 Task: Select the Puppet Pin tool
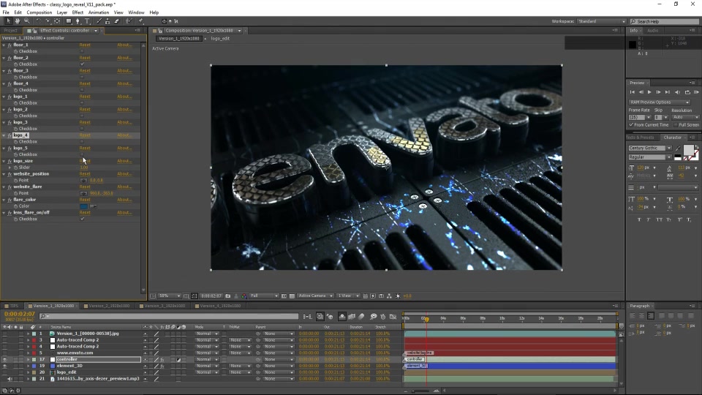pos(140,21)
